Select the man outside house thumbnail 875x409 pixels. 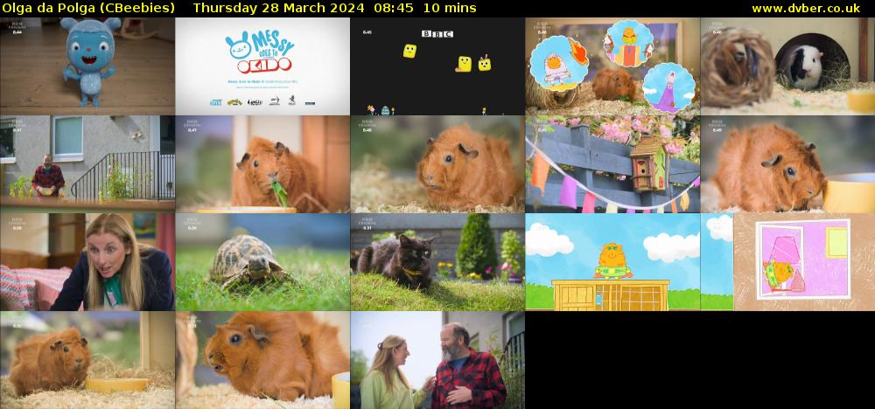pos(87,163)
